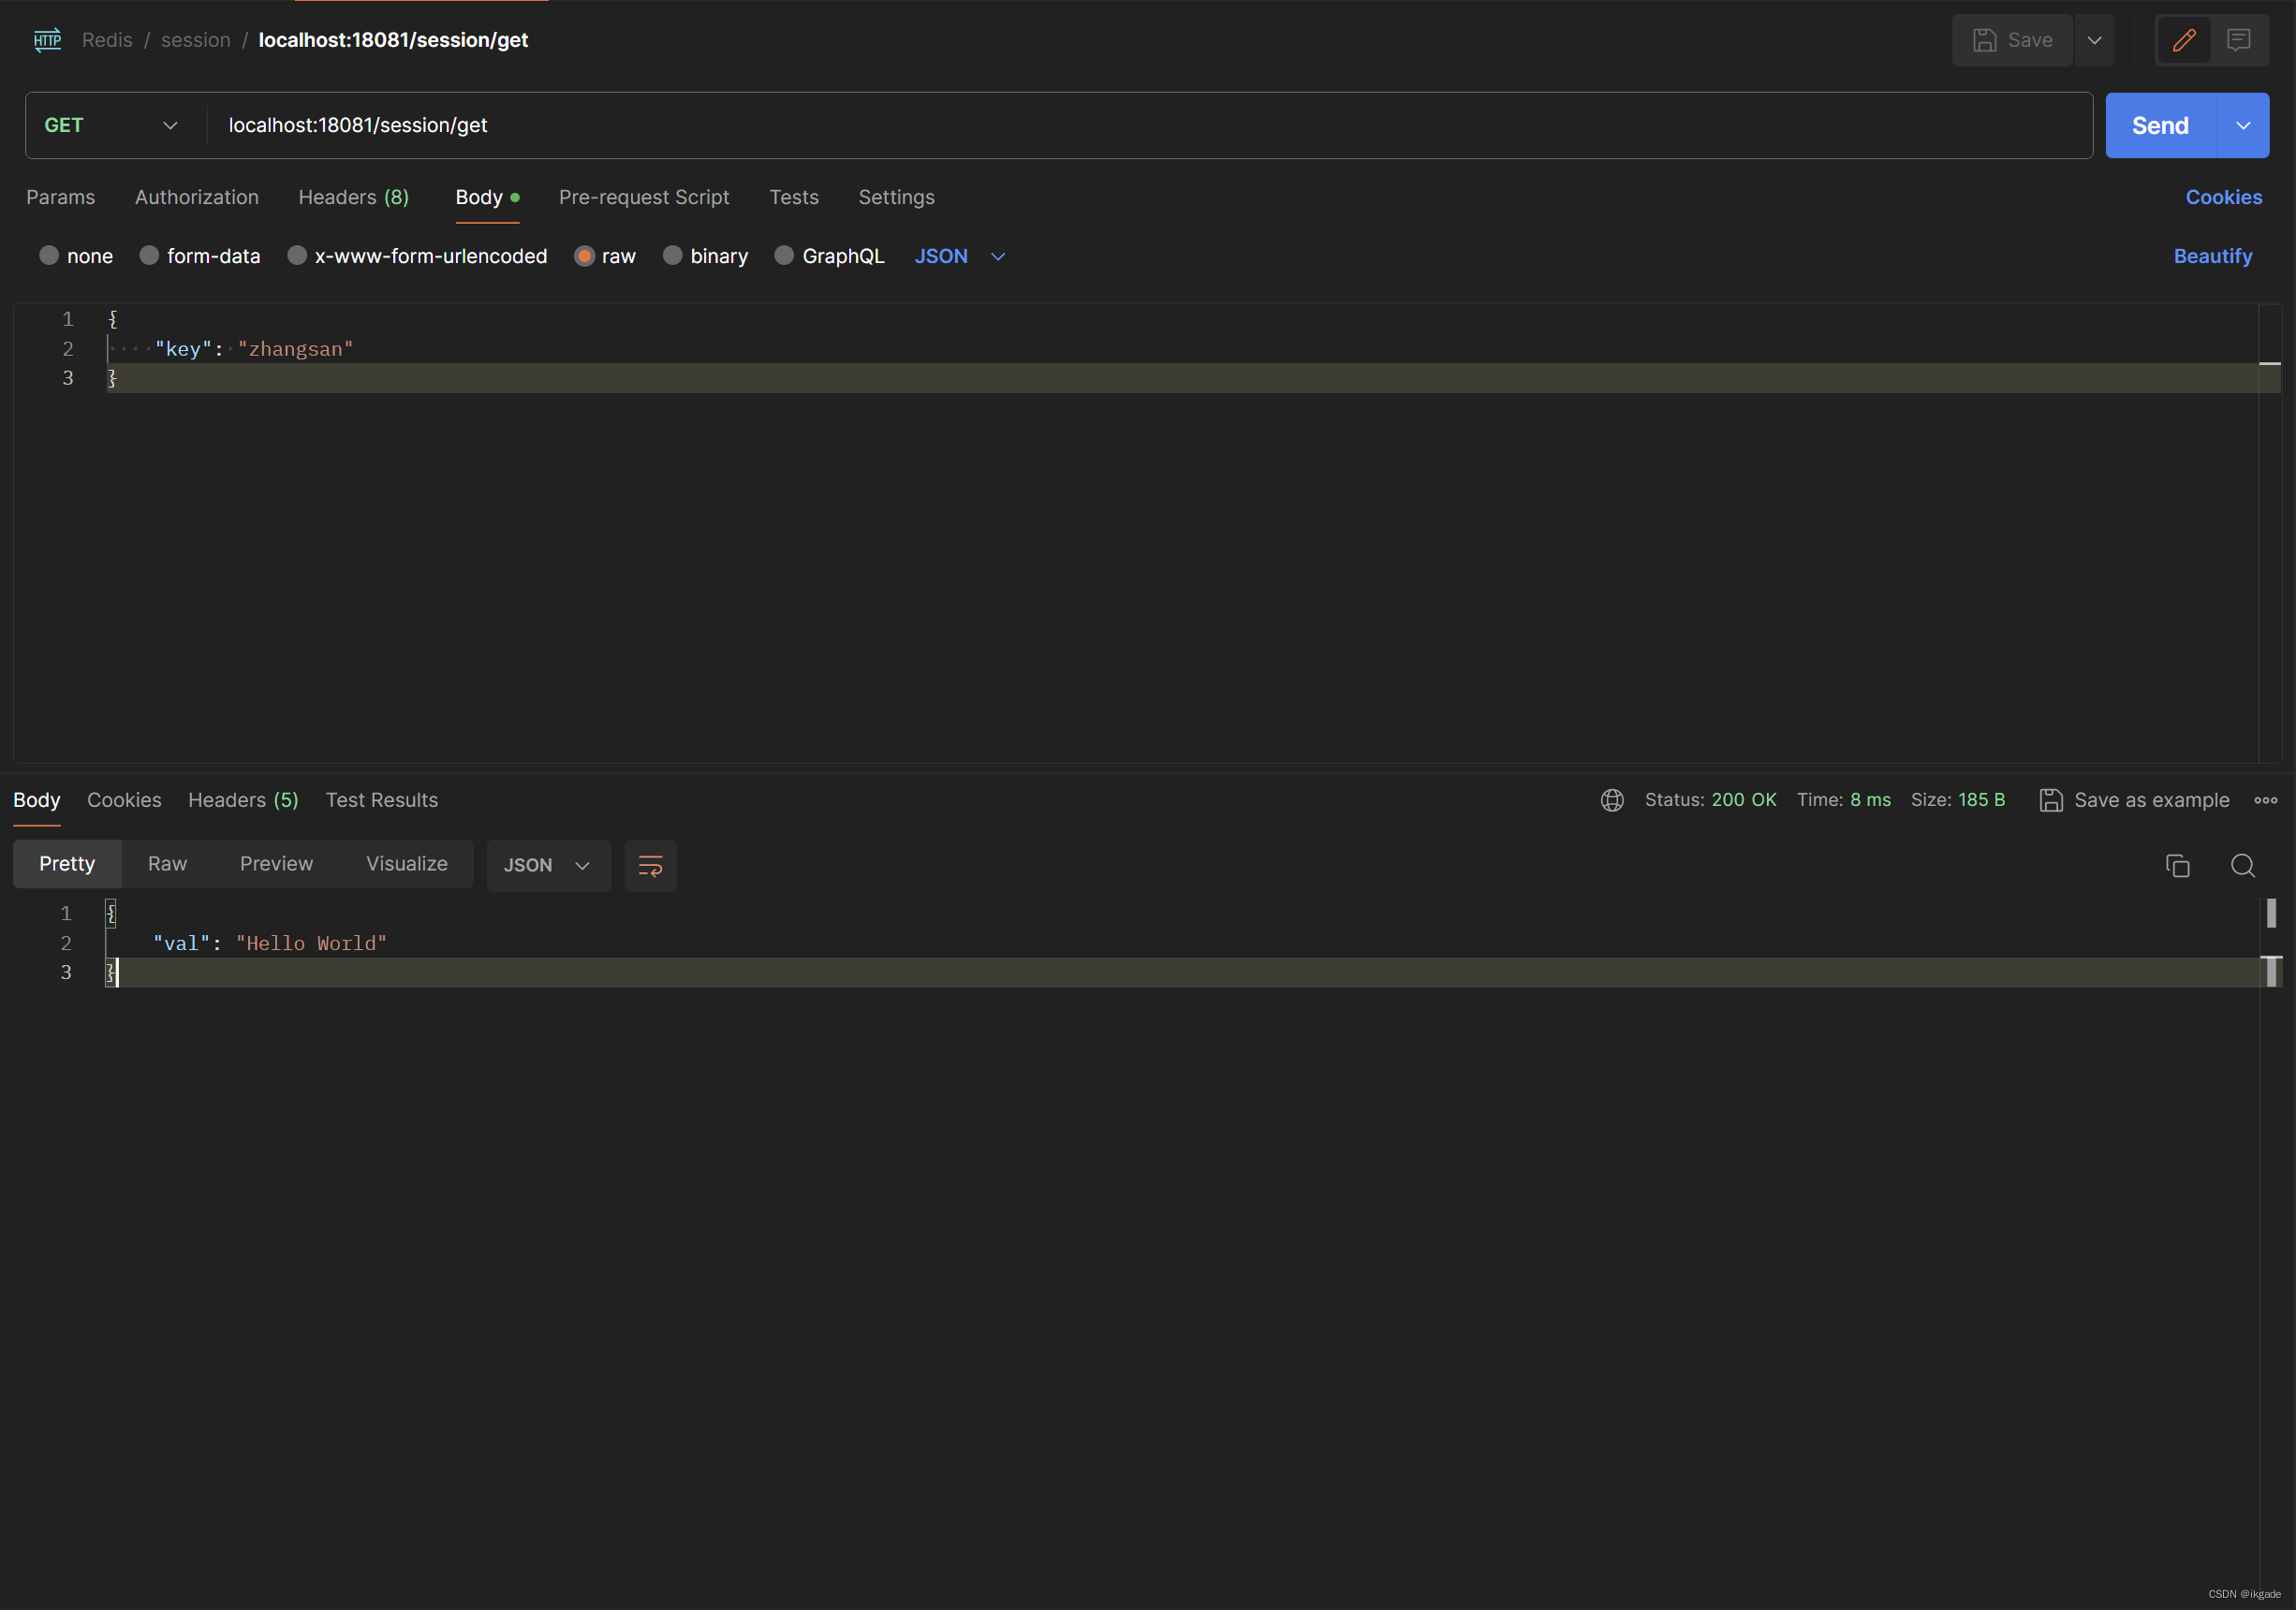The image size is (2296, 1610).
Task: Send the request
Action: pos(2160,124)
